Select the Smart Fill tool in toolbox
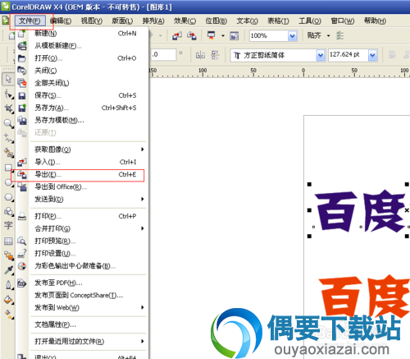Screen dimensions: 410x359 click(8, 153)
